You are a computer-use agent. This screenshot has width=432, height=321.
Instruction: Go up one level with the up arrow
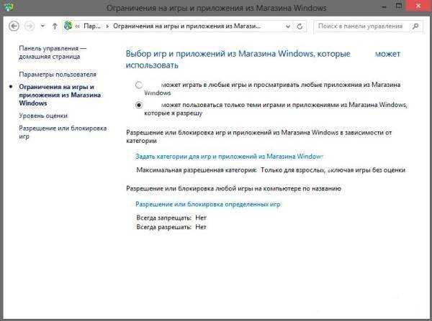(x=55, y=26)
